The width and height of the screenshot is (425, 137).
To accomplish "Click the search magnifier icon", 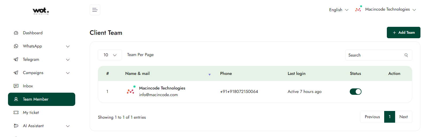I will pyautogui.click(x=406, y=55).
